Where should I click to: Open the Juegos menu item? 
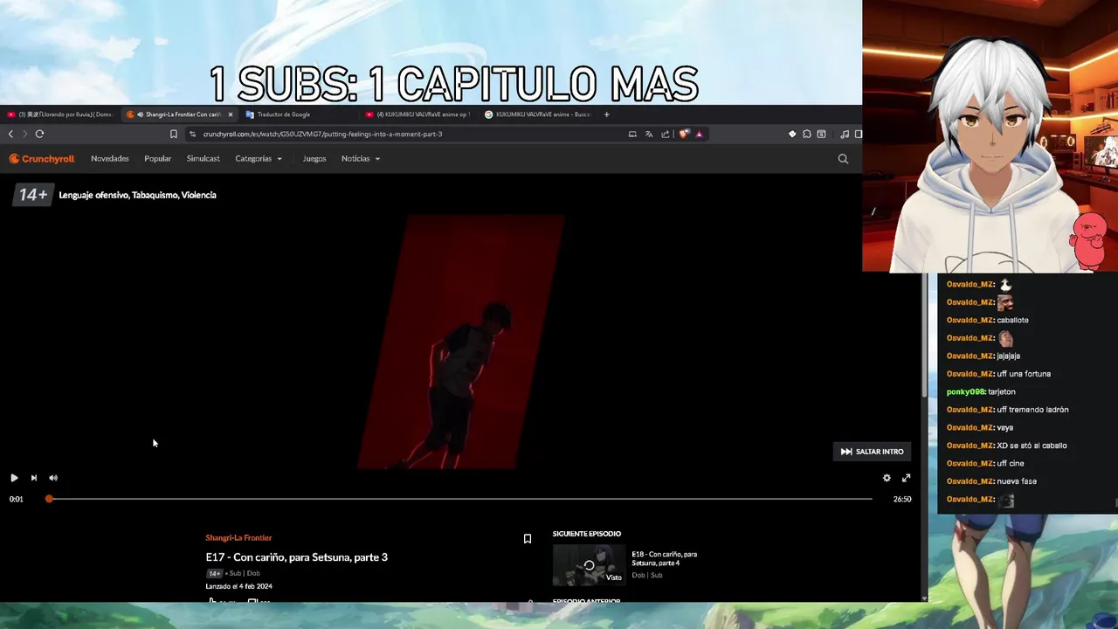click(314, 159)
